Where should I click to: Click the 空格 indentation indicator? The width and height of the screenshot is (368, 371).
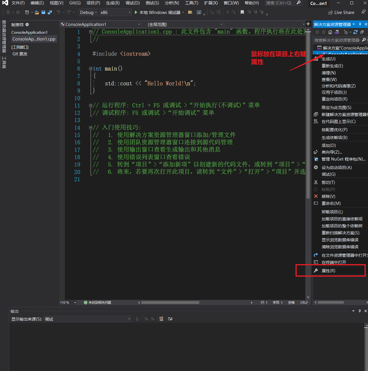point(291,303)
